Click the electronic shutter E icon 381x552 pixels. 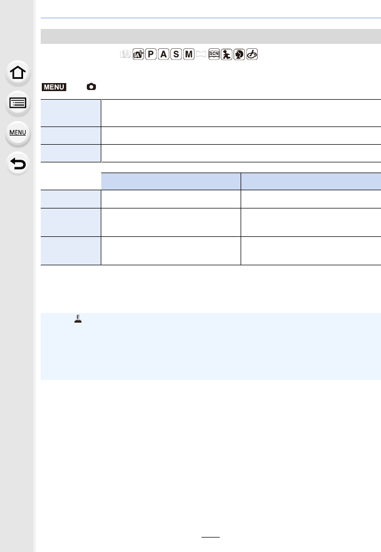[x=78, y=318]
